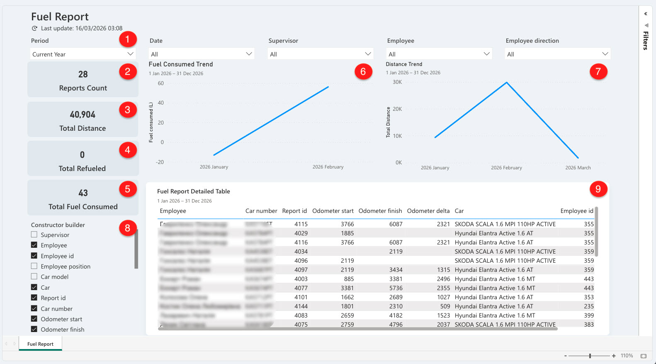This screenshot has height=364, width=656.
Task: Select the Fuel Report page tab
Action: point(40,344)
